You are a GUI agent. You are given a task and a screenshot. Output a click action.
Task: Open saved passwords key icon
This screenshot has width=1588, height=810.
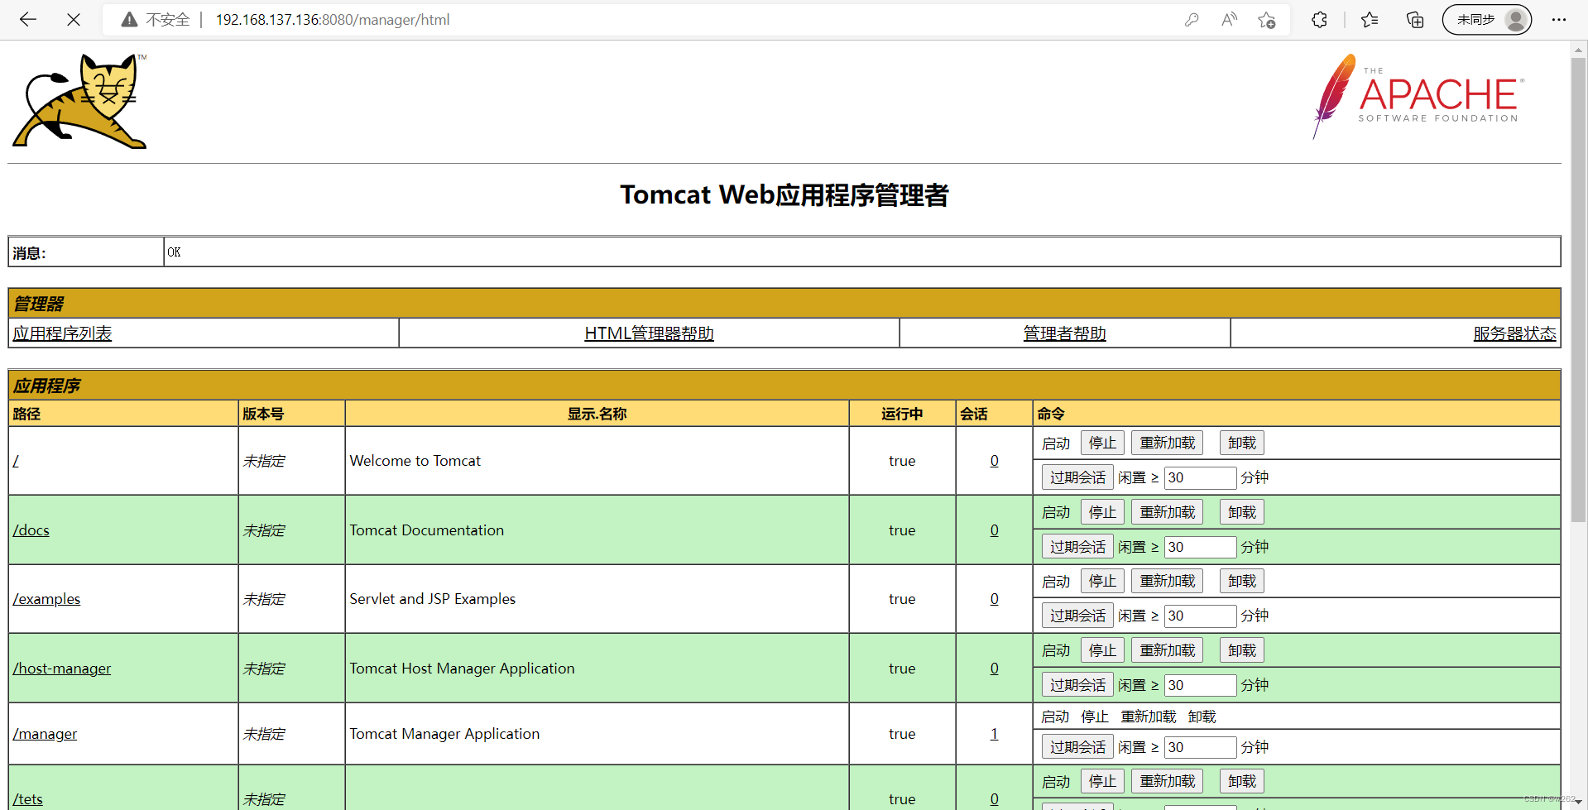point(1192,20)
